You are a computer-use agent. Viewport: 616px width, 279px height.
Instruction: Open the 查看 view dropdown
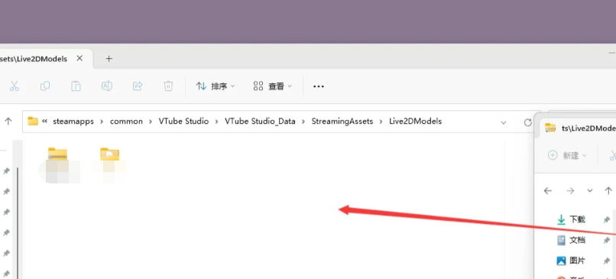273,86
